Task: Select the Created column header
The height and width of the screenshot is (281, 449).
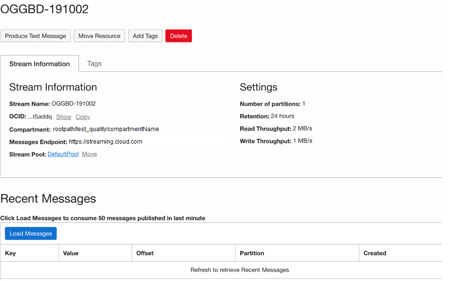Action: click(x=375, y=253)
